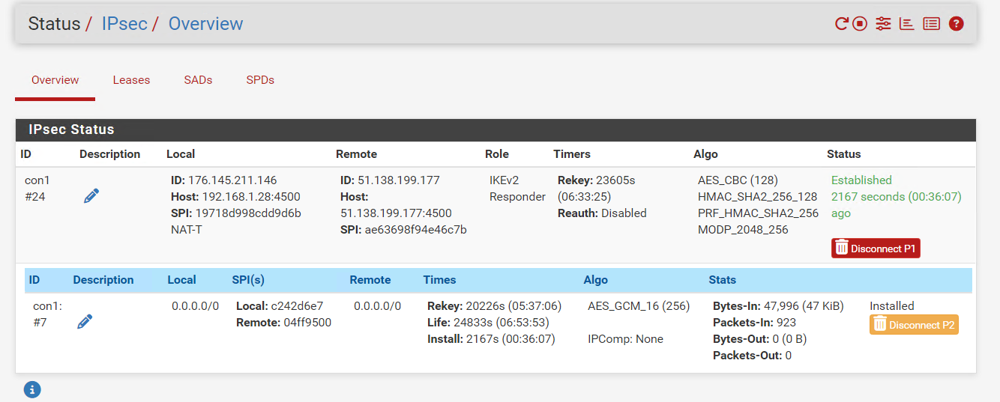Click Bytes-In: 47,996 (47 KiB)
Screen dimensions: 1000x402
[778, 306]
